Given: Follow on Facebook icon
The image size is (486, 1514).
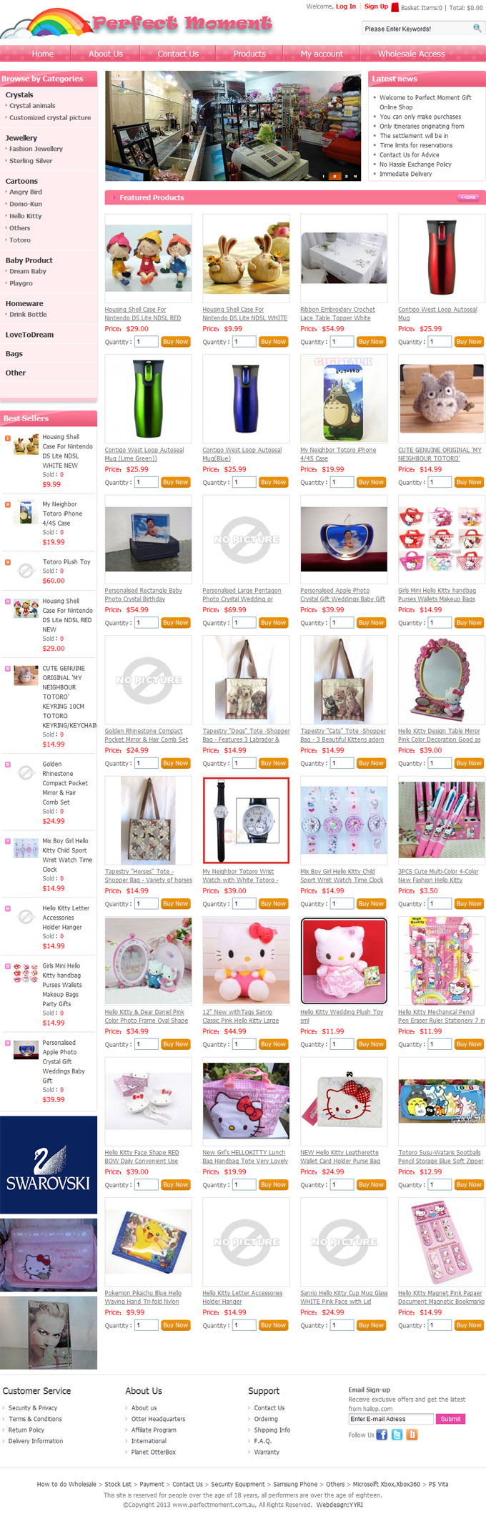Looking at the screenshot, I should (382, 1435).
